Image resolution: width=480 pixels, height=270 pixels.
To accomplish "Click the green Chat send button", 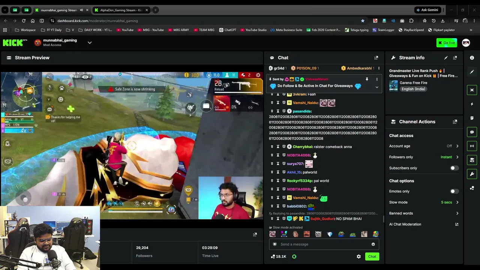I will click(372, 256).
